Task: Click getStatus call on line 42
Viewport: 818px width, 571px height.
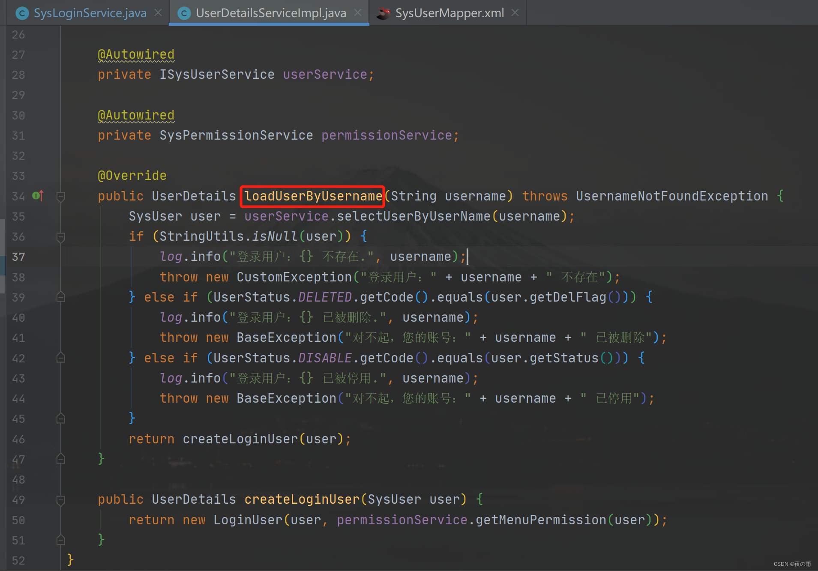Action: [x=564, y=358]
